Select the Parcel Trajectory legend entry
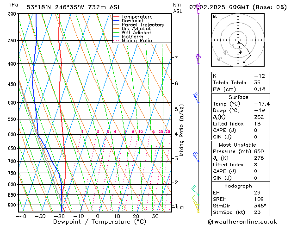The image size is (291, 225). point(139,25)
